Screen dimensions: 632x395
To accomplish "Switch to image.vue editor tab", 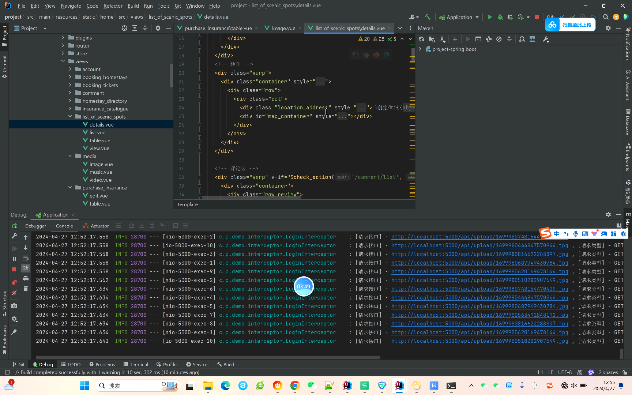I will tap(283, 28).
